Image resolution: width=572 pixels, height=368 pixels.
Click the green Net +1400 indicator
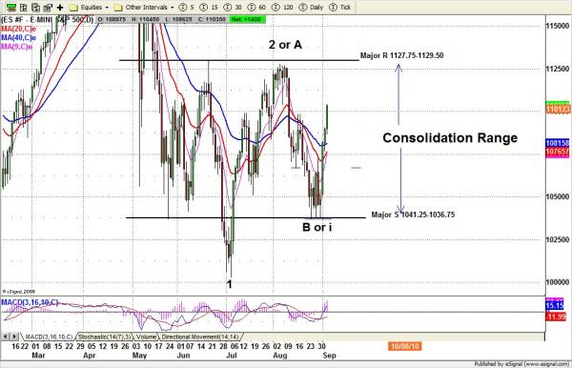point(248,19)
